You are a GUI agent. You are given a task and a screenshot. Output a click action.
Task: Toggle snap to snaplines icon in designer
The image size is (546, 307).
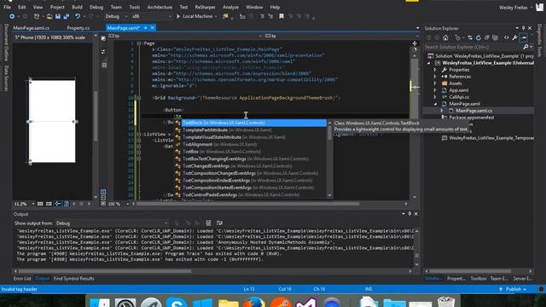(x=57, y=204)
